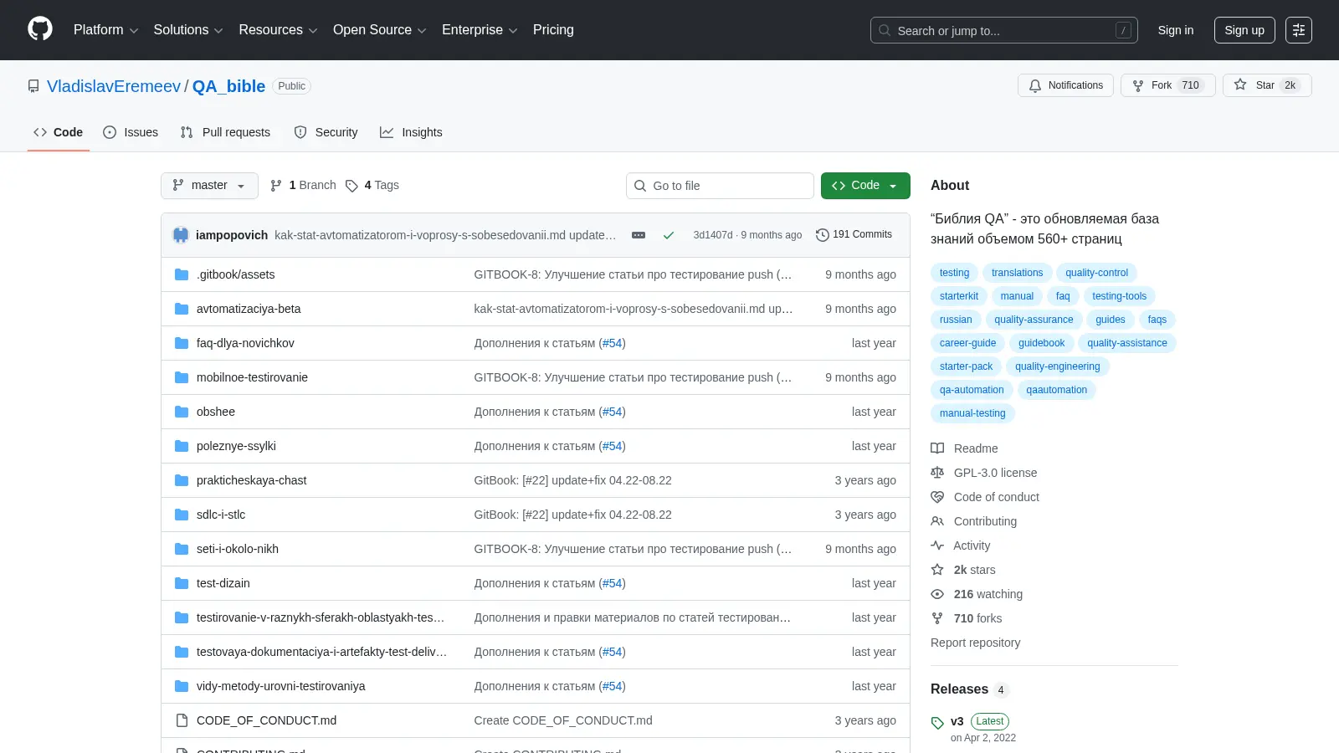Focus the Search or jump to field
The height and width of the screenshot is (753, 1339).
1004,30
